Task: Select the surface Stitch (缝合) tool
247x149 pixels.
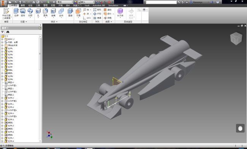Action: point(108,10)
